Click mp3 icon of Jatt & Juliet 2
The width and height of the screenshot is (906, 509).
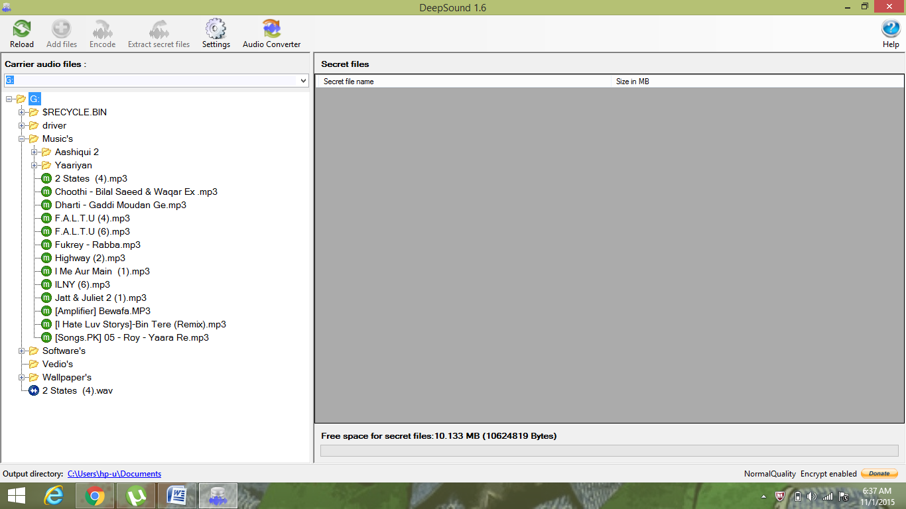click(46, 298)
